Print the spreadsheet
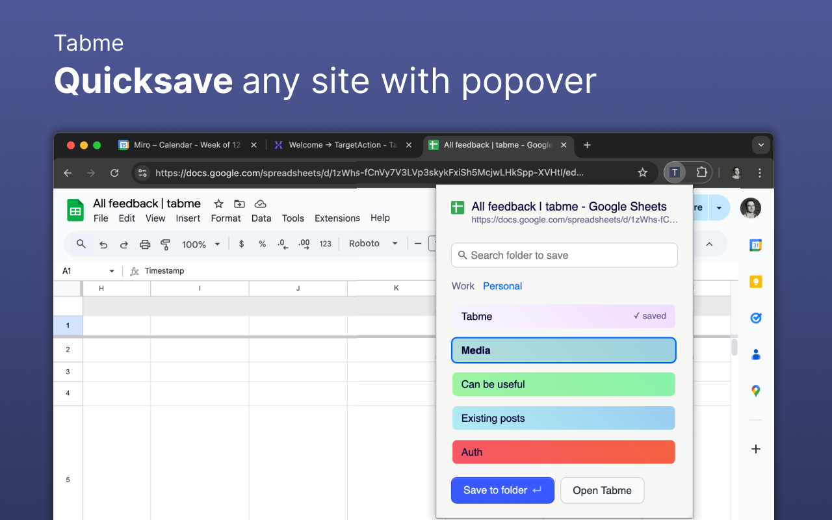Viewport: 832px width, 520px height. coord(145,244)
